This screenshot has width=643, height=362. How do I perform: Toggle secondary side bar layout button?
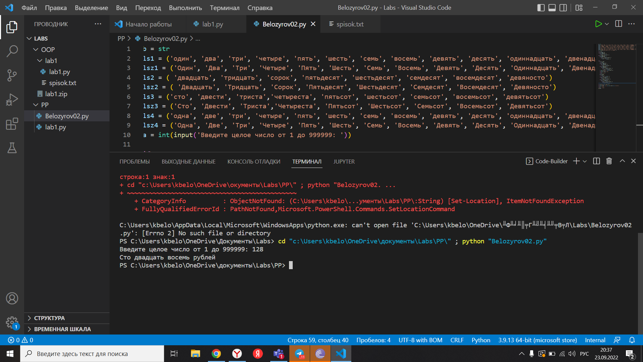pos(563,7)
